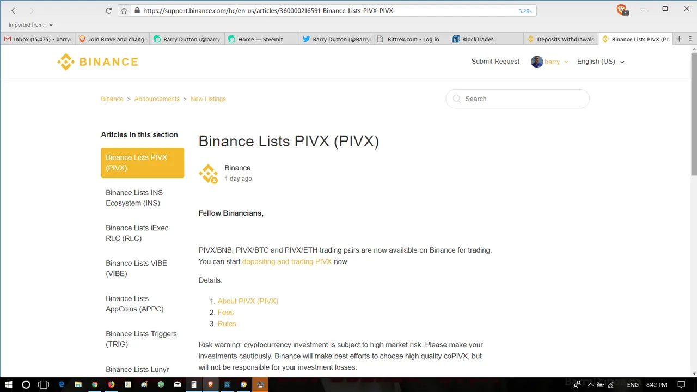Open the ENG input language indicator
This screenshot has height=392, width=697.
click(633, 385)
